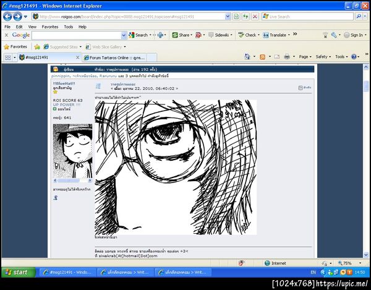This screenshot has width=371, height=290.
Task: Open the Edit menu
Action: click(19, 27)
